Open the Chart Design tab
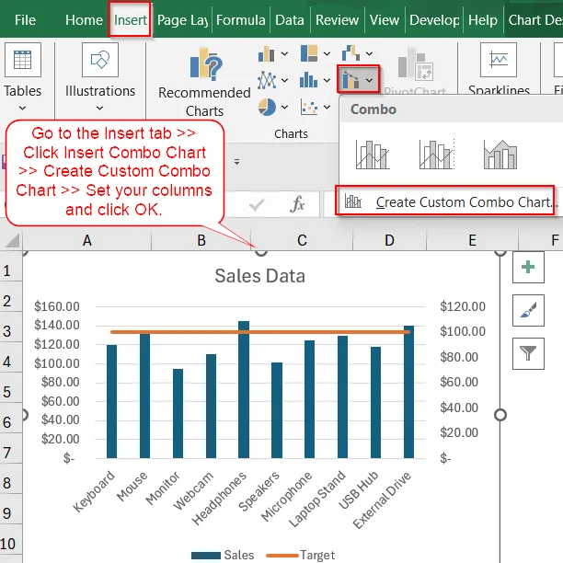 pos(535,20)
